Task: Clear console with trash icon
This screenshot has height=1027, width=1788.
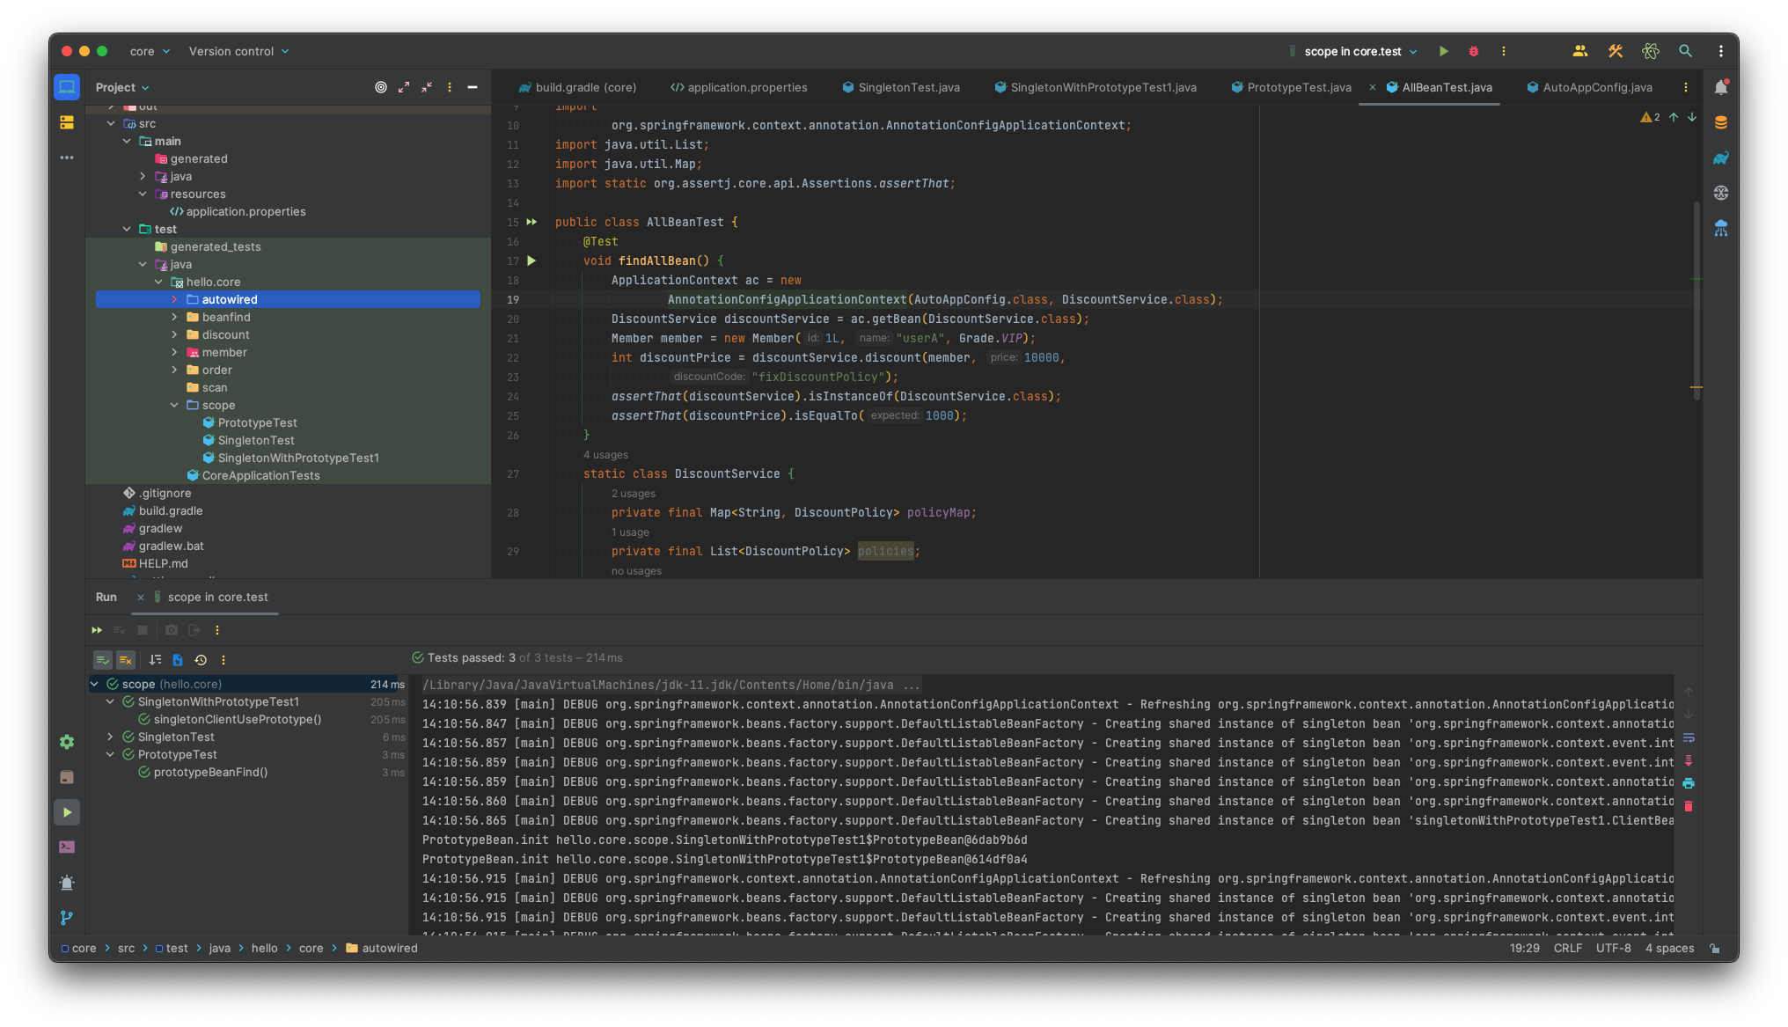Action: coord(1689,807)
